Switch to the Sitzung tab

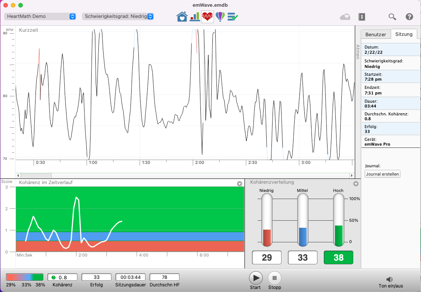tap(404, 34)
